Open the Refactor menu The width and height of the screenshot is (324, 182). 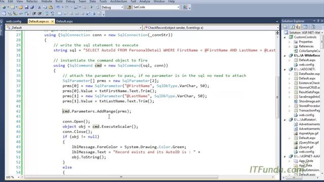tap(32, 2)
